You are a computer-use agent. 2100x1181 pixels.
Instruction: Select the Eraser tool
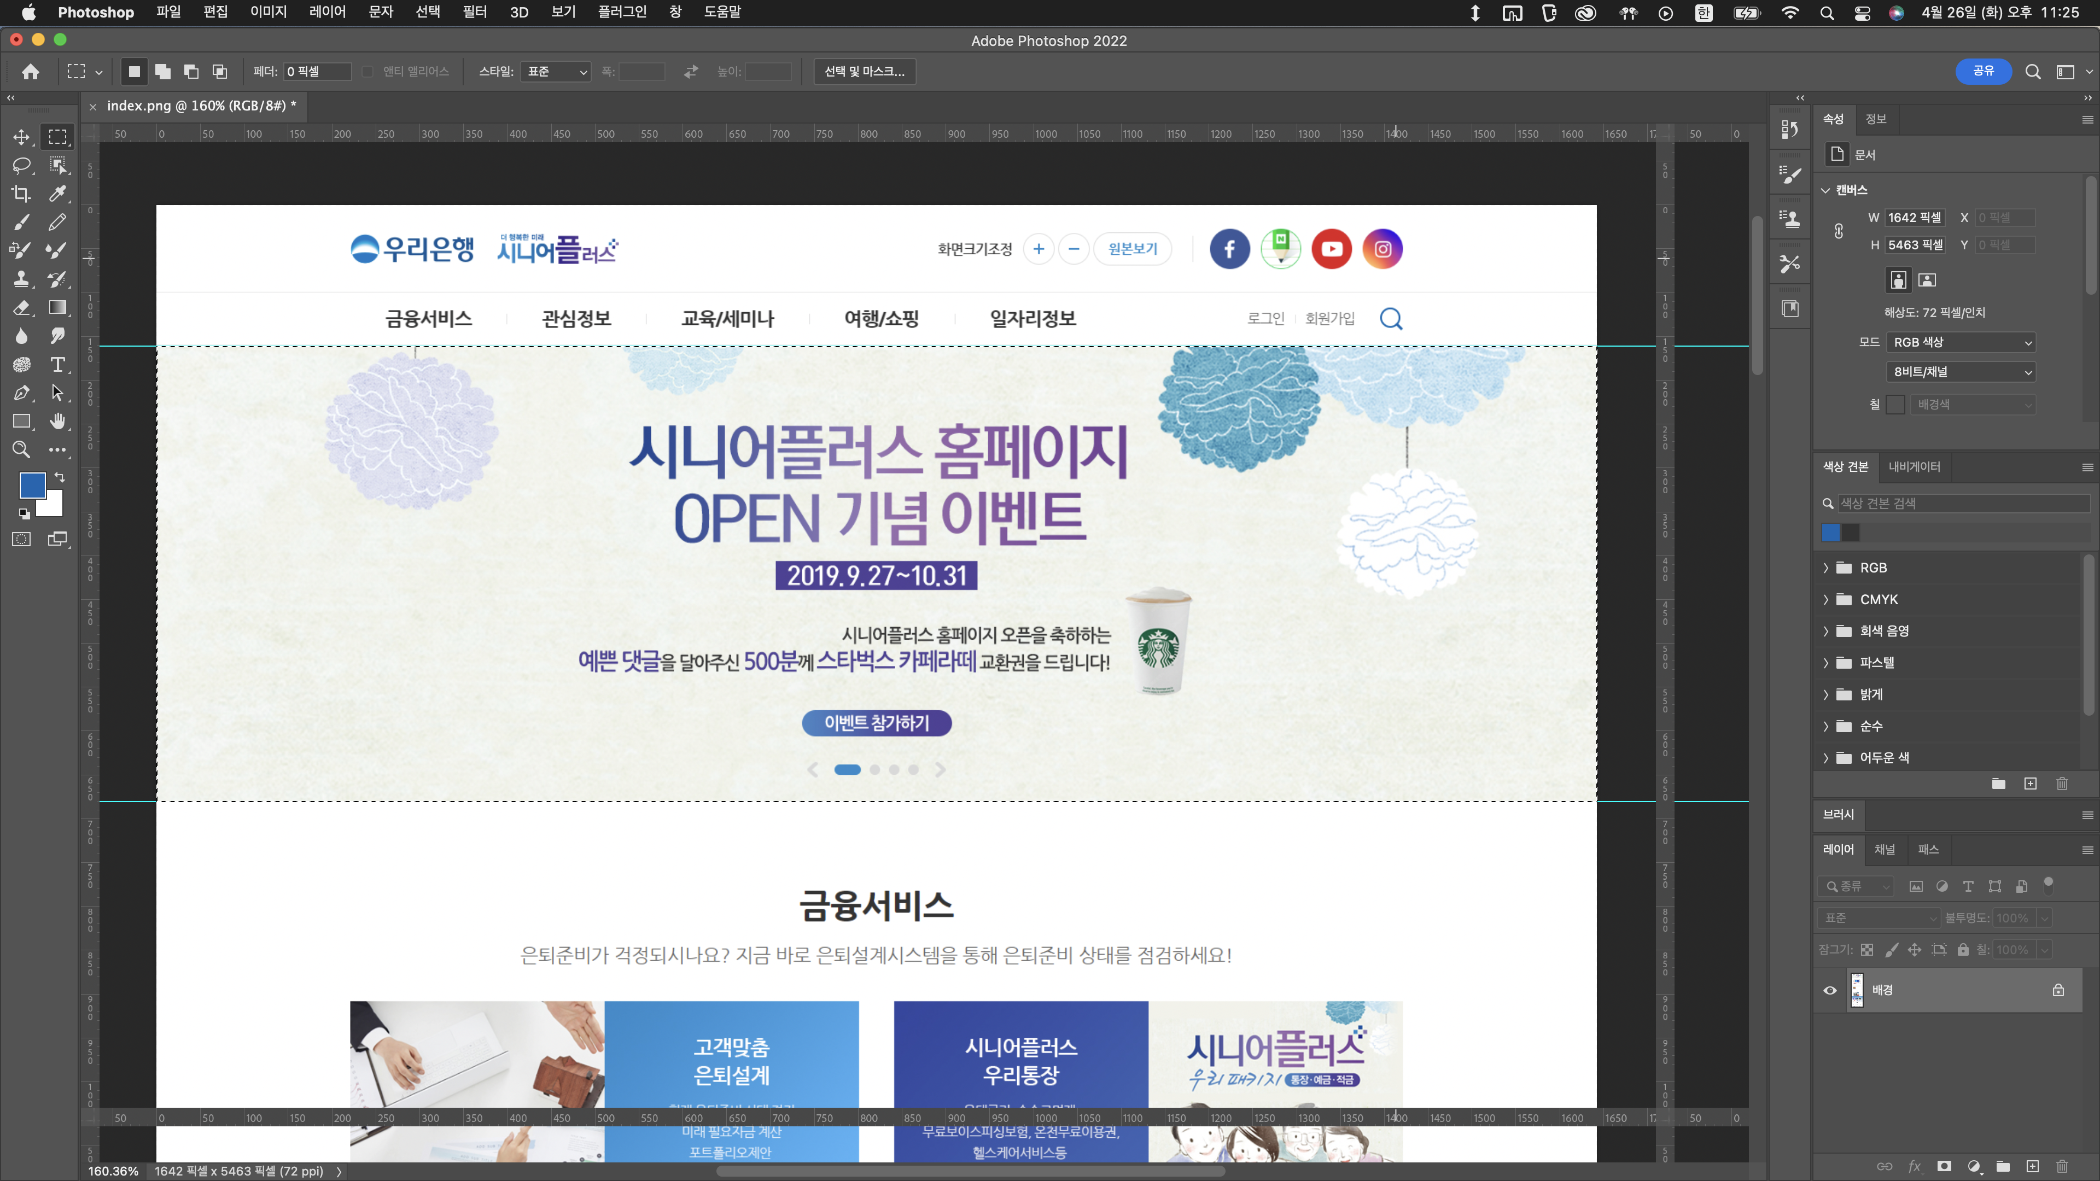(22, 307)
